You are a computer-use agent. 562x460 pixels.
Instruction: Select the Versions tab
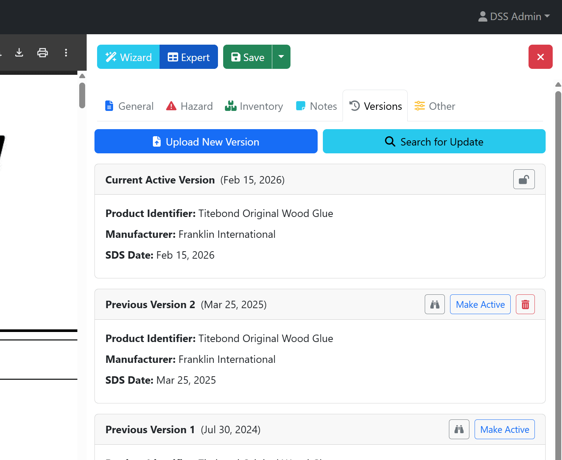click(375, 106)
